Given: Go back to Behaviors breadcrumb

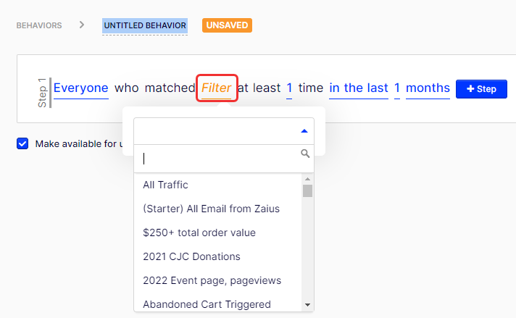Looking at the screenshot, I should click(x=39, y=25).
